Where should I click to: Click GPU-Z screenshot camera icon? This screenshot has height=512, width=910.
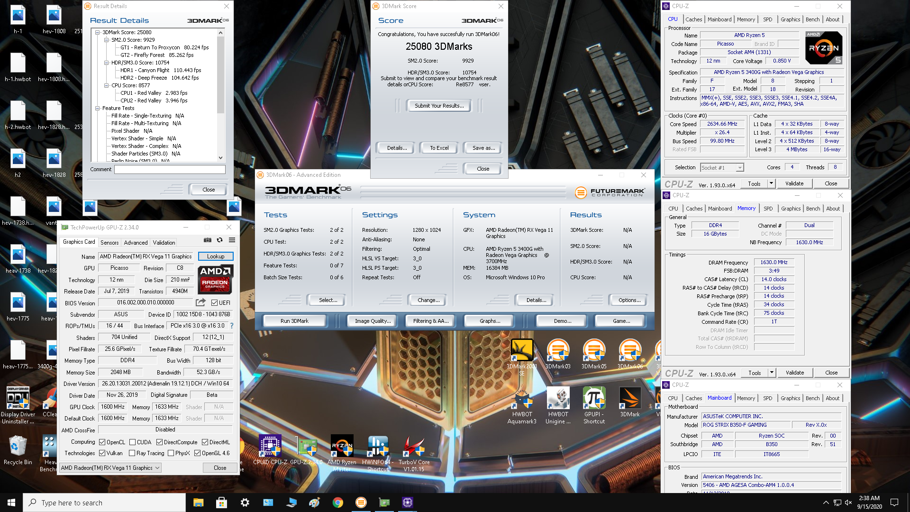(208, 240)
